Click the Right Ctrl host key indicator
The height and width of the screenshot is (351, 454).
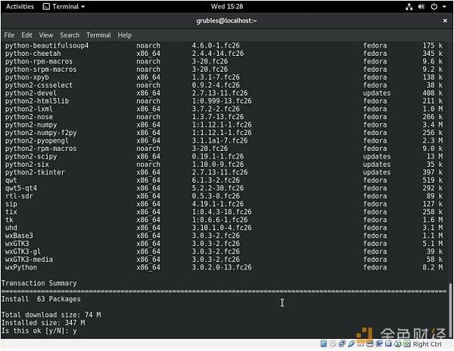(x=427, y=344)
